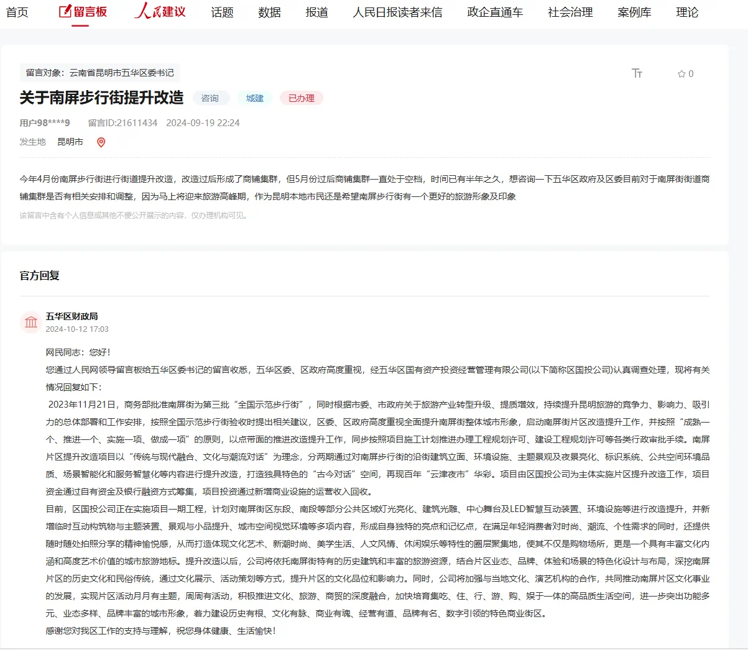The image size is (748, 650).
Task: Open 人民日报读者来信 section
Action: (397, 12)
